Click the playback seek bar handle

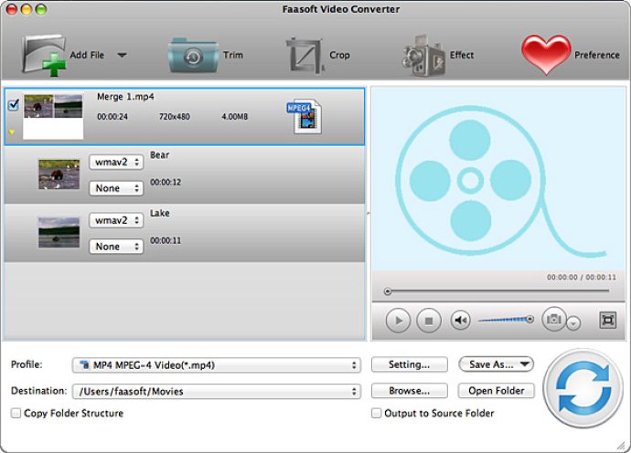point(388,291)
